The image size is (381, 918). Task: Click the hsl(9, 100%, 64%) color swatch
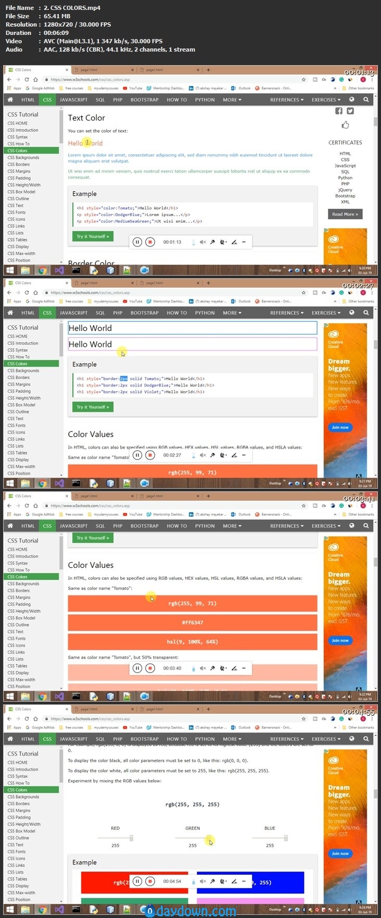[193, 642]
